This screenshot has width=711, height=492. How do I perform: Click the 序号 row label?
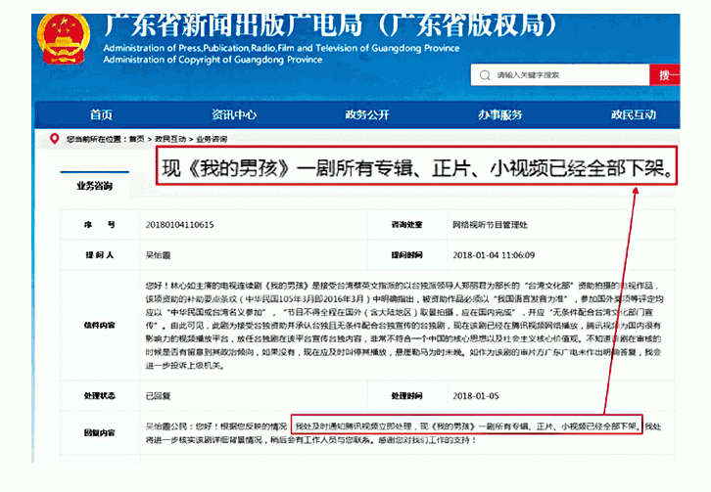click(x=99, y=225)
